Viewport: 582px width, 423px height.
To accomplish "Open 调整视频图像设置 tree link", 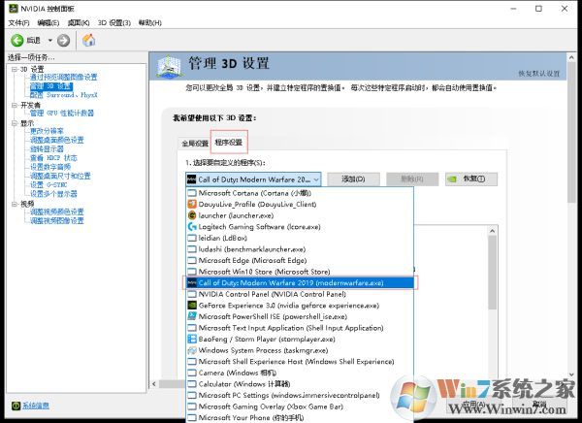I will click(x=57, y=220).
